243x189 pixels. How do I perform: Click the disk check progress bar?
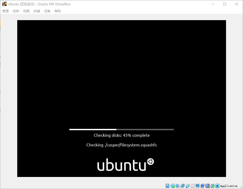[x=122, y=129]
